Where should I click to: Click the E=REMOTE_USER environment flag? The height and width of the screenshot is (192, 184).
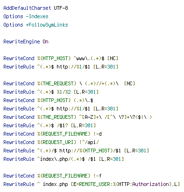(92, 184)
